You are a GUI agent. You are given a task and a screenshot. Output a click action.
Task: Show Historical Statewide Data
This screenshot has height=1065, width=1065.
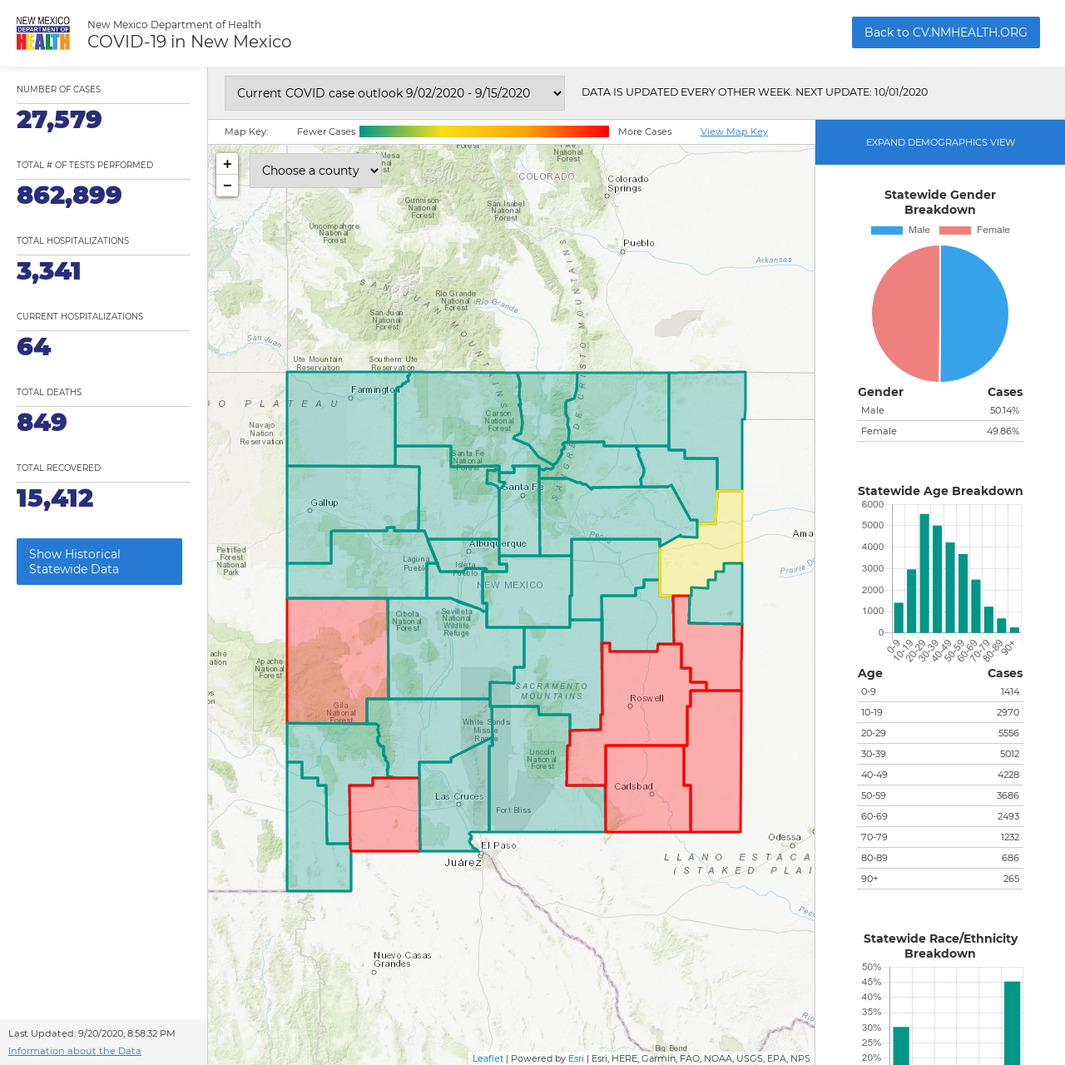pyautogui.click(x=99, y=562)
